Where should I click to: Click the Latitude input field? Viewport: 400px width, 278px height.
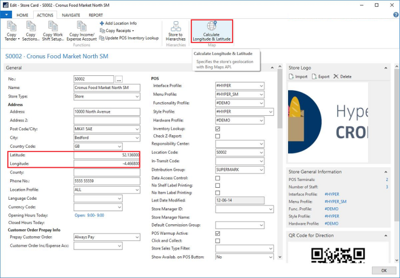click(107, 155)
